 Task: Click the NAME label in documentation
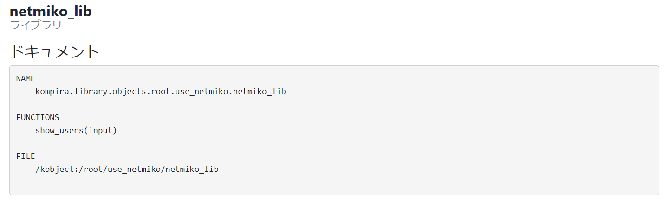pos(26,78)
